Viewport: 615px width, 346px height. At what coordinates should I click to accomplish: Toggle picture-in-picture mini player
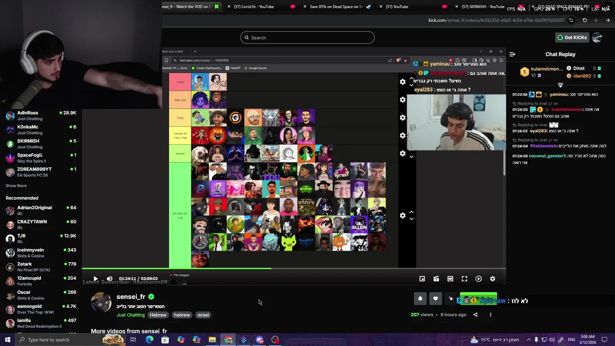pyautogui.click(x=422, y=279)
